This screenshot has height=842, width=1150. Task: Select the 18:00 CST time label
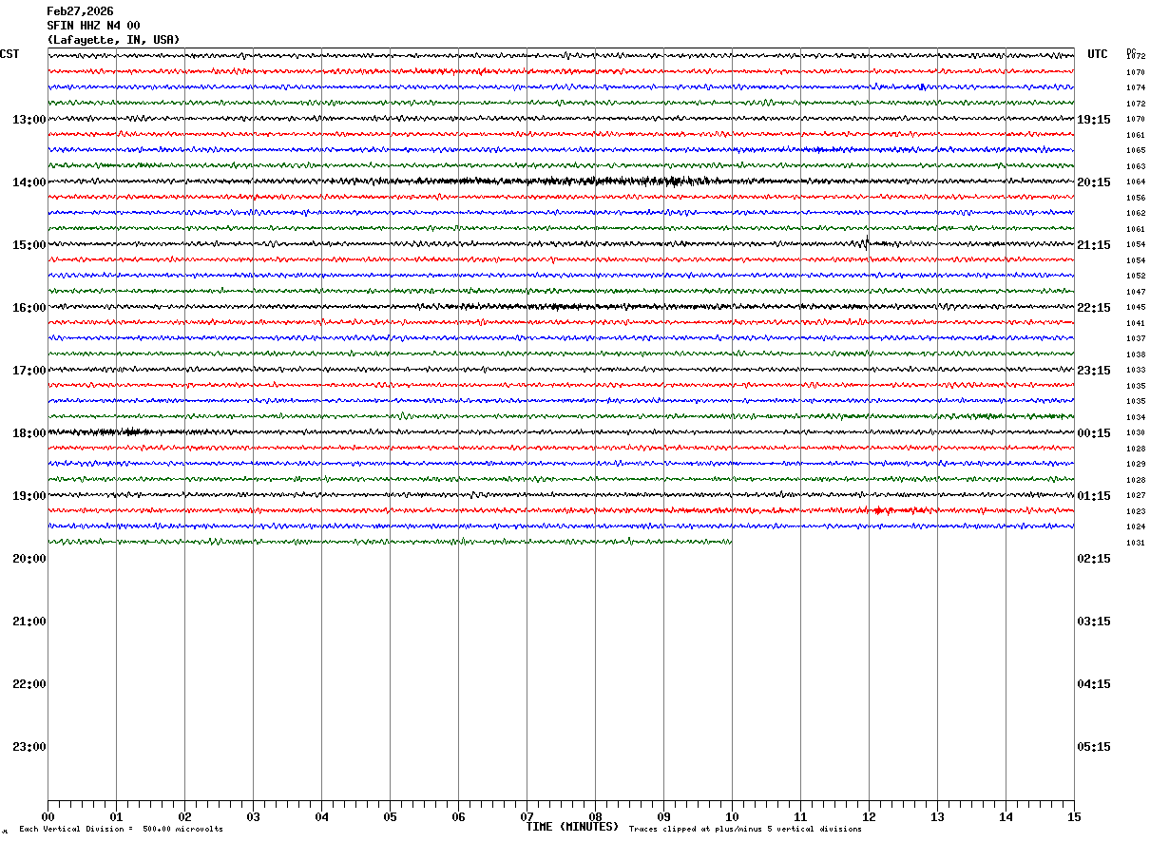click(x=29, y=433)
